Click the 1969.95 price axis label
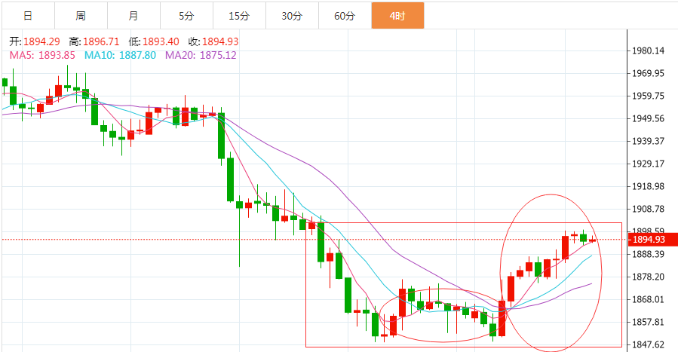Image resolution: width=678 pixels, height=352 pixels. tap(648, 73)
